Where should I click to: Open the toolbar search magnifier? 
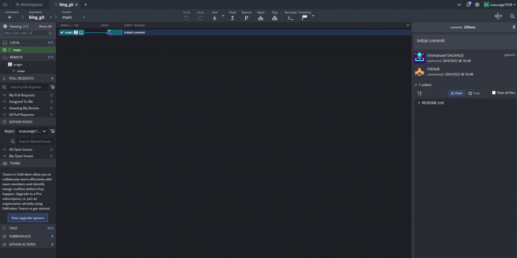pos(512,16)
